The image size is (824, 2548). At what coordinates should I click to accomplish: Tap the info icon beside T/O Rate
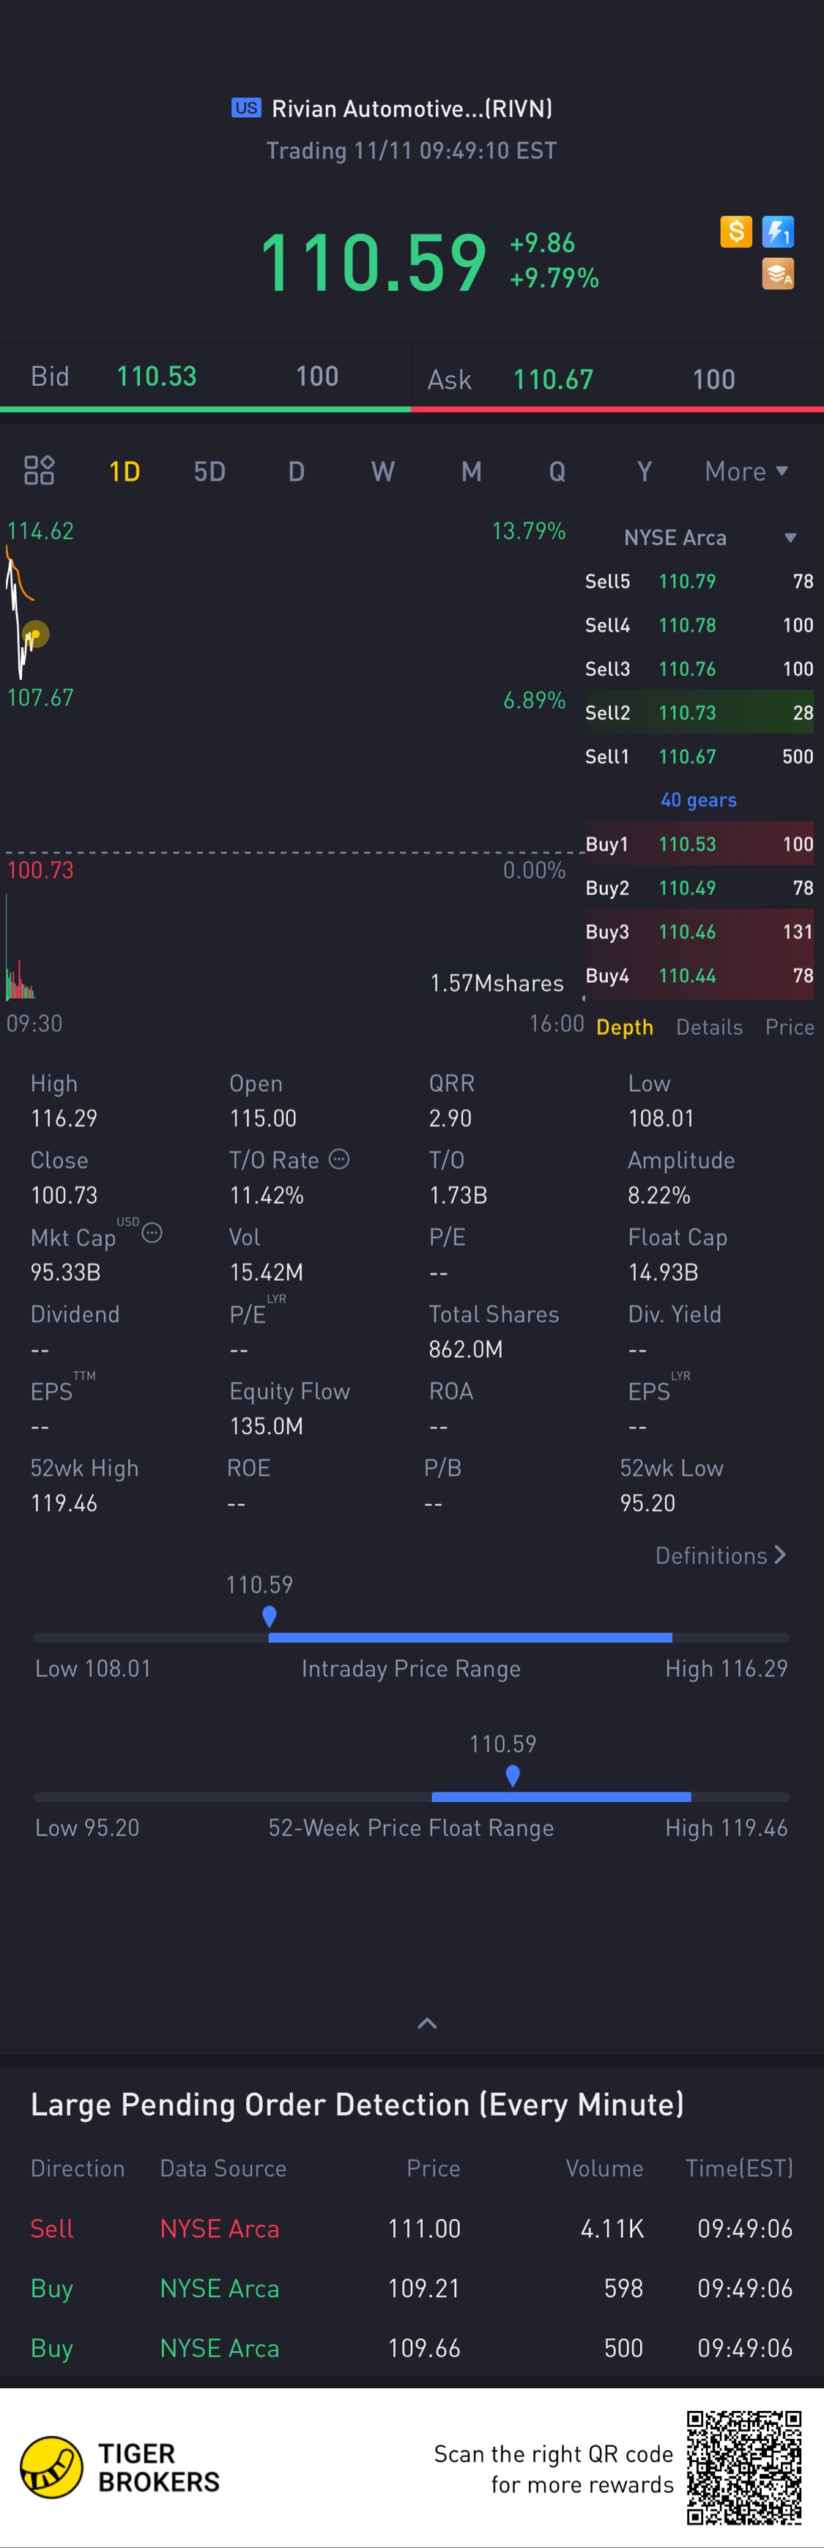click(339, 1159)
